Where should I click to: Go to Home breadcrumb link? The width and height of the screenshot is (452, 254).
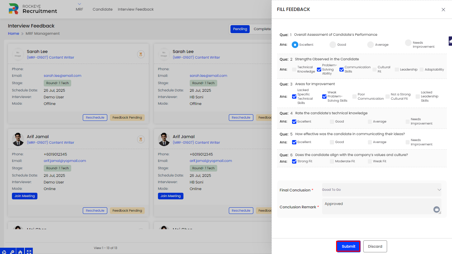14,33
